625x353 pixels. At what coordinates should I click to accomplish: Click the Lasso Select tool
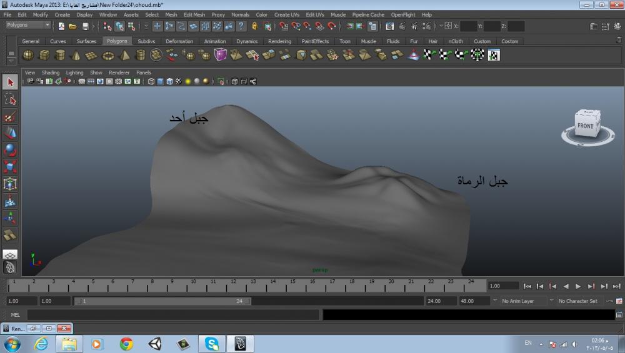tap(10, 99)
